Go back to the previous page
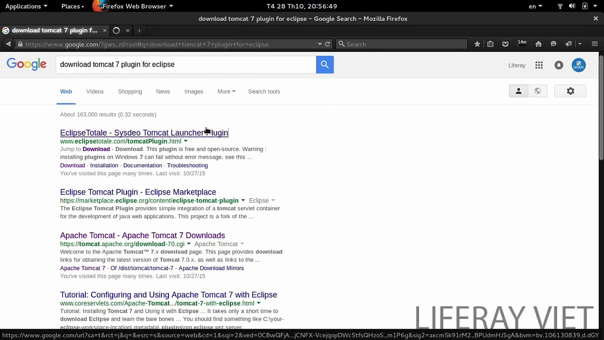Viewport: 604px width, 340px height. (8, 44)
